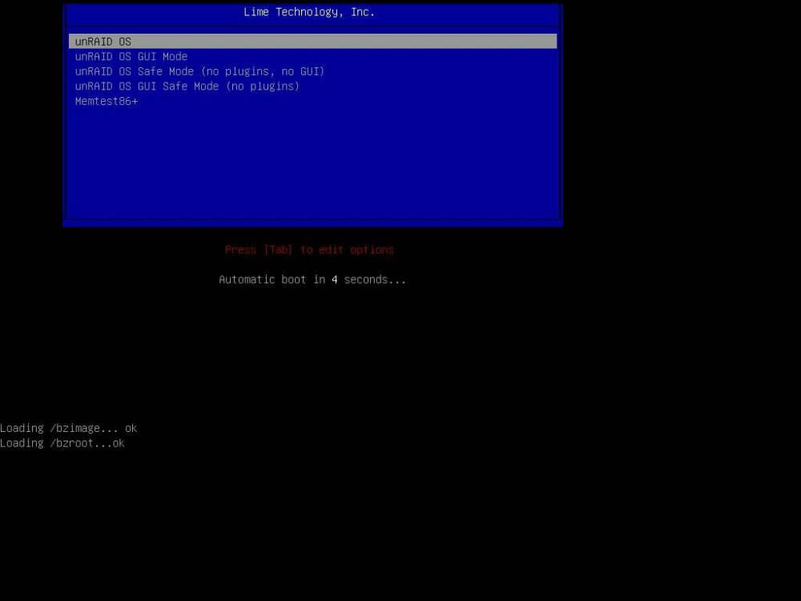Click the Lime Technology, Inc. title text
The image size is (801, 601).
[x=309, y=12]
